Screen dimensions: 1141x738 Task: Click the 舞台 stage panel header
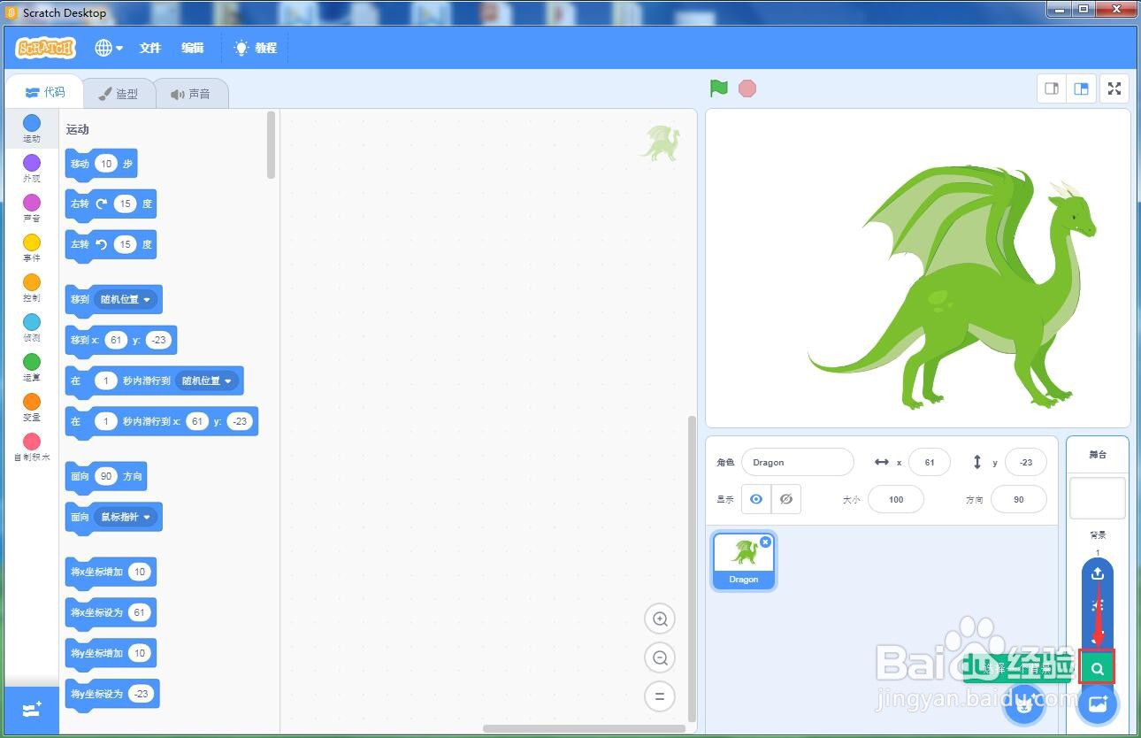(x=1098, y=454)
